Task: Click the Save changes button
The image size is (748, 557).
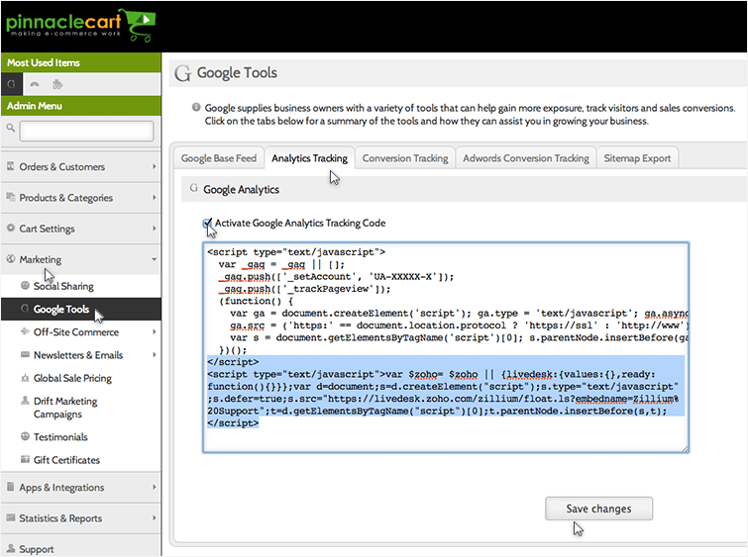Action: click(598, 509)
